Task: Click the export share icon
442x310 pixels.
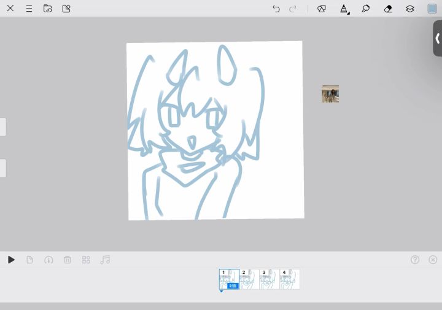Action: coord(66,9)
